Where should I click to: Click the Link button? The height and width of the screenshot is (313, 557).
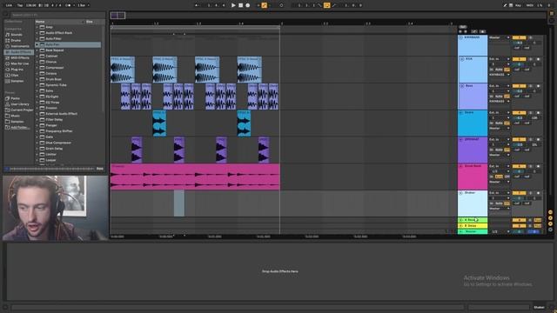(9, 5)
